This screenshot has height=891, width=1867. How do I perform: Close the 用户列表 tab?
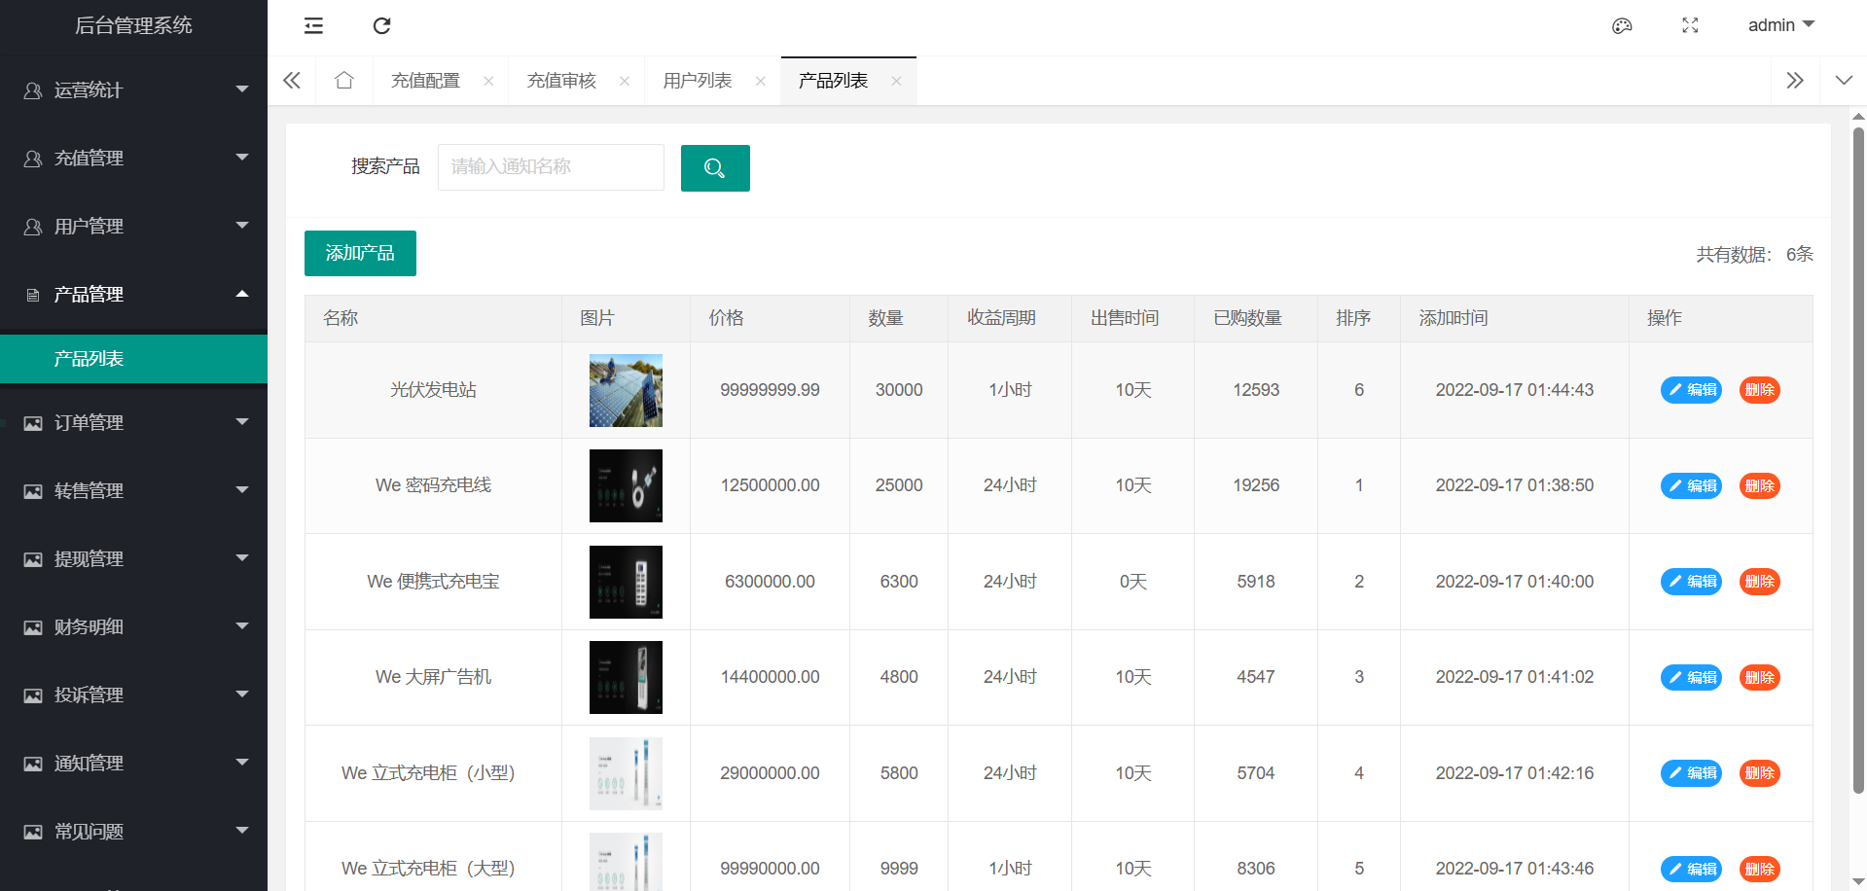tap(761, 82)
